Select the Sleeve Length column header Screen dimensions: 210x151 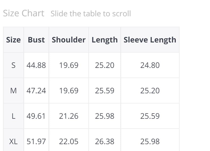[x=150, y=40]
